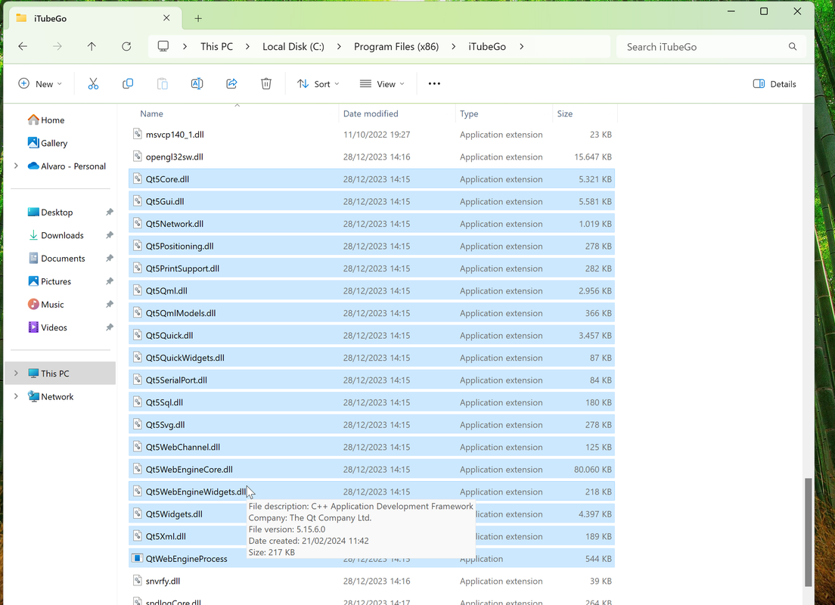The width and height of the screenshot is (835, 605).
Task: Close the iTubeGo tab
Action: coord(166,18)
